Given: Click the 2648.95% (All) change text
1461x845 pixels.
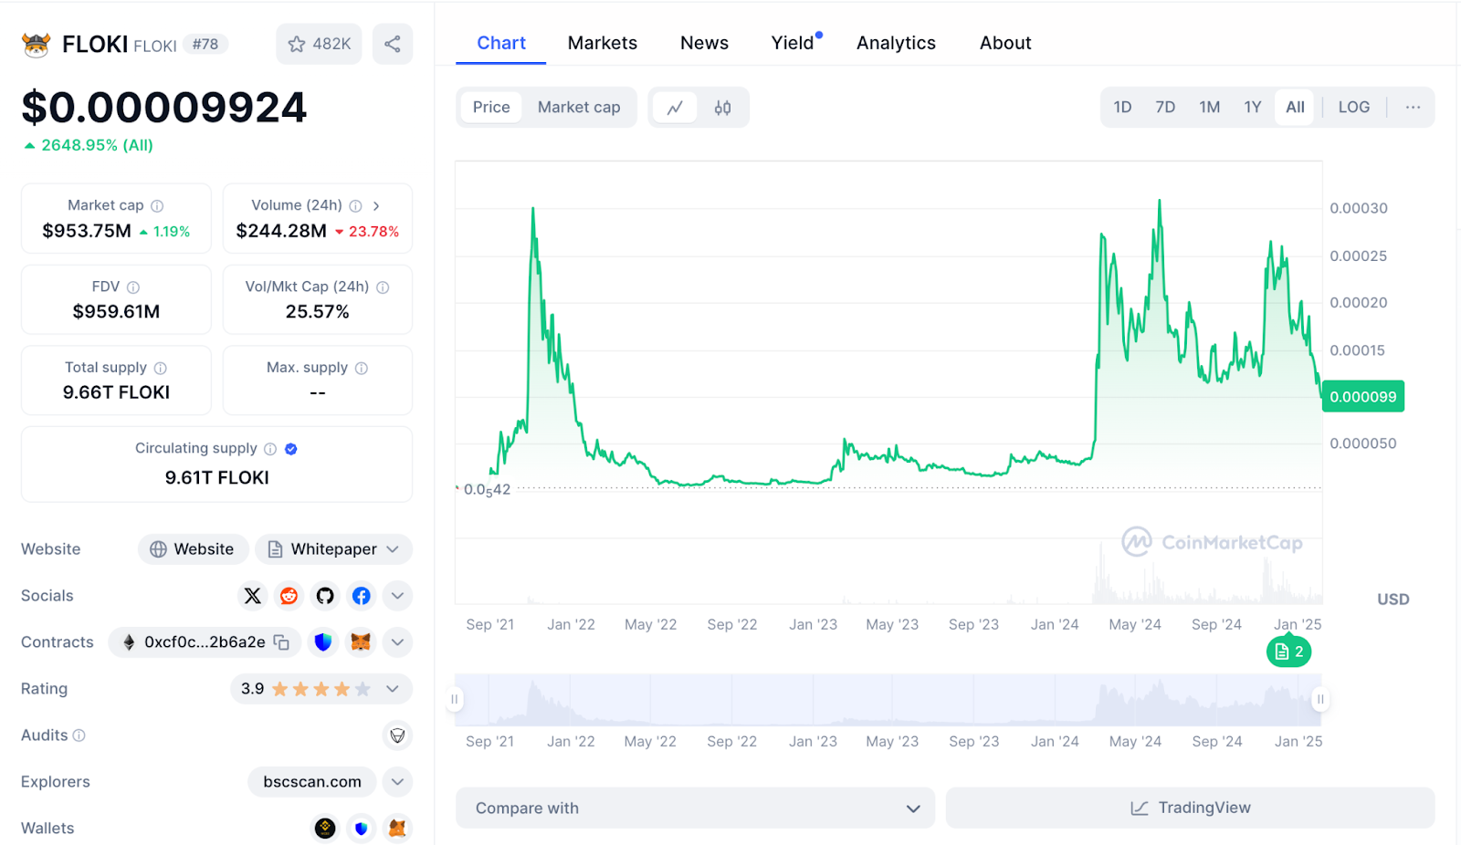Looking at the screenshot, I should [x=89, y=145].
